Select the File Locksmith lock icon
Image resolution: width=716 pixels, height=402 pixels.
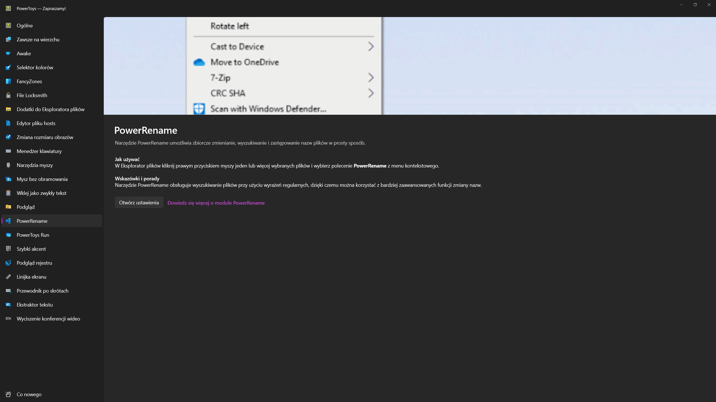pos(8,95)
